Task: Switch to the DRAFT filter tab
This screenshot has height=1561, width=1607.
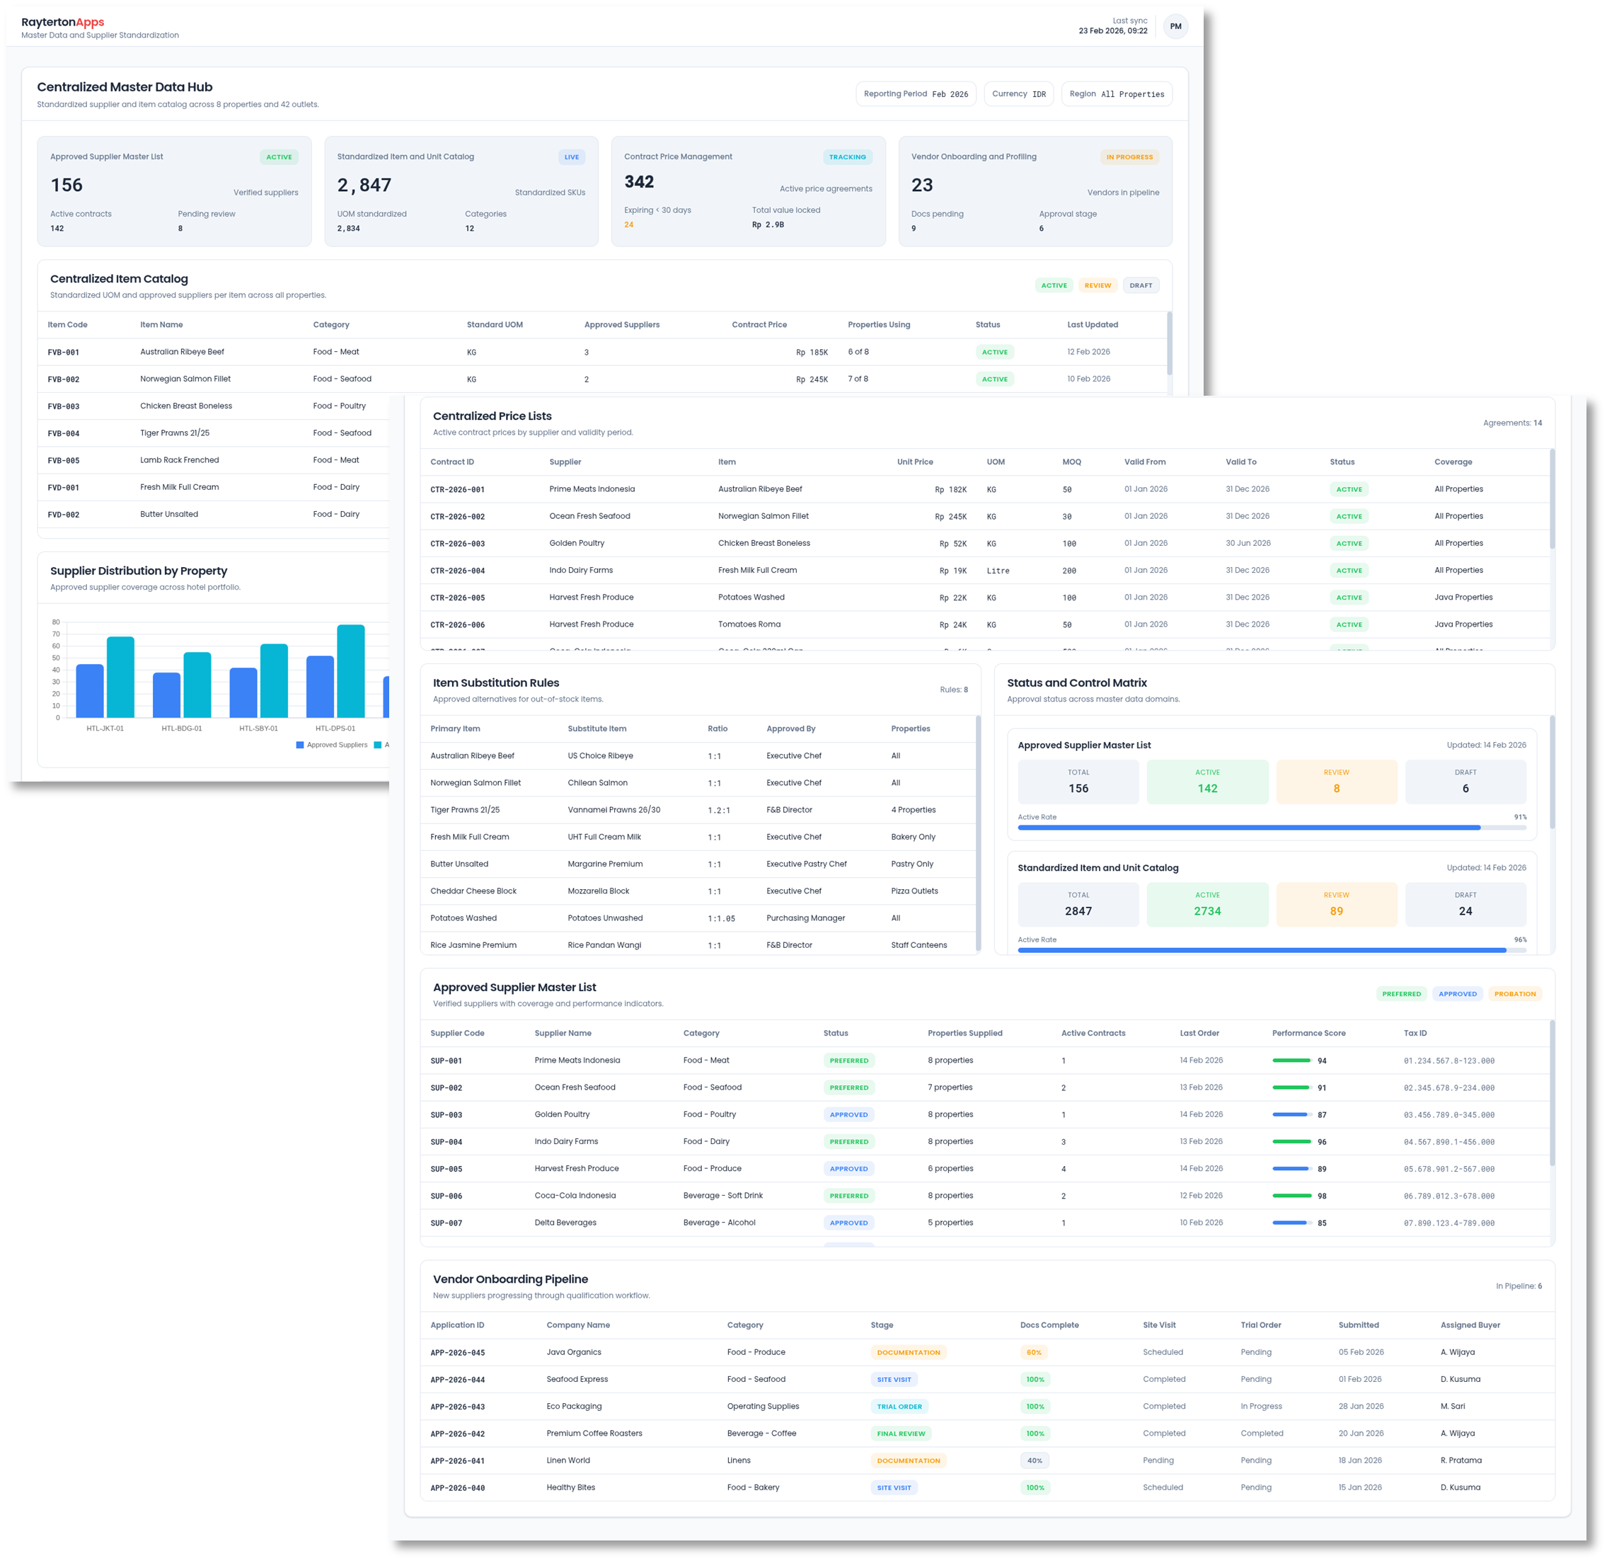Action: [x=1141, y=285]
